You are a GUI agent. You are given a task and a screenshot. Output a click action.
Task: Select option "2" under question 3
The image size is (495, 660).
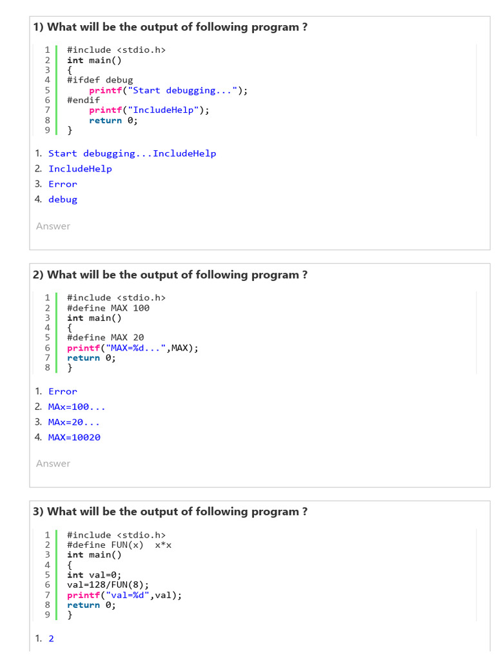(52, 639)
